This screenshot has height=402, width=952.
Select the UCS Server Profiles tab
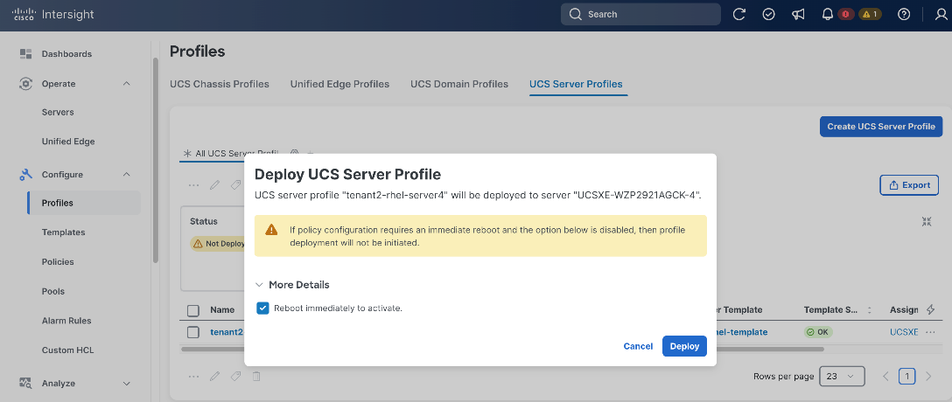point(576,84)
